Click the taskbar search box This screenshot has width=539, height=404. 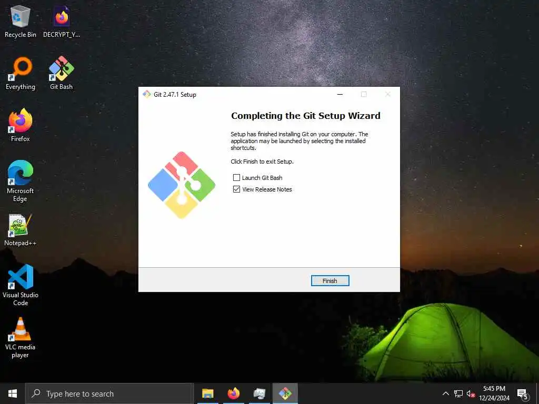(109, 393)
